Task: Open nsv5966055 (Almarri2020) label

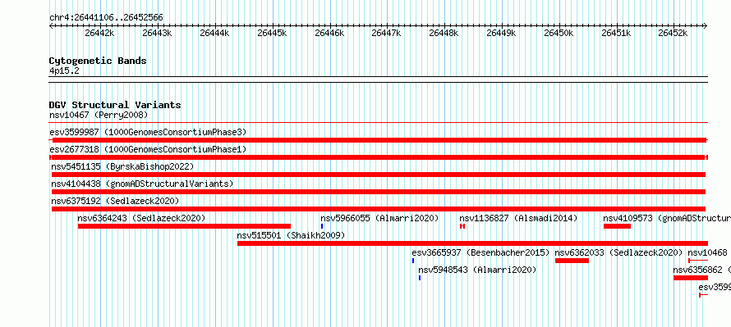Action: tap(379, 218)
